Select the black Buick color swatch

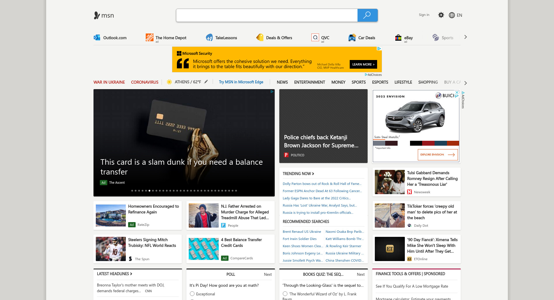pos(416,143)
